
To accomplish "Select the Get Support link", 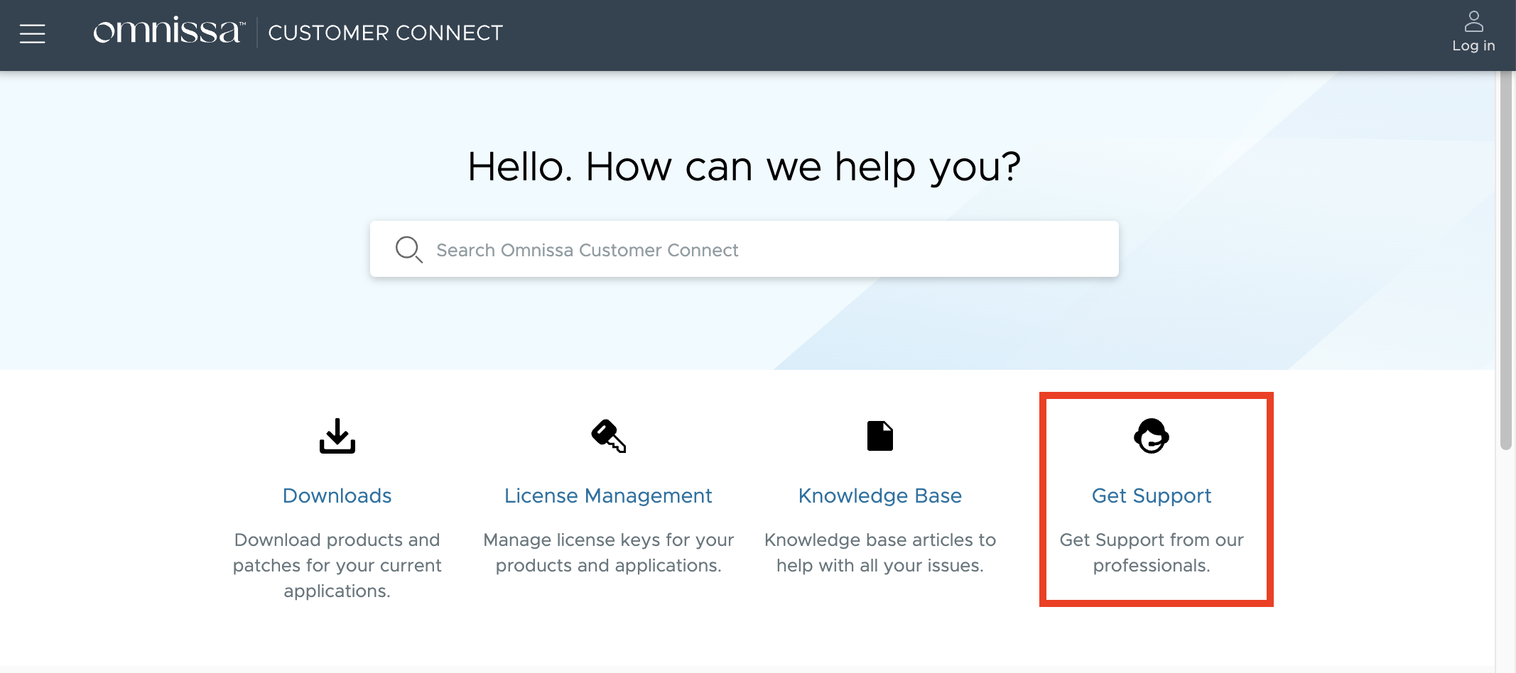I will 1151,496.
